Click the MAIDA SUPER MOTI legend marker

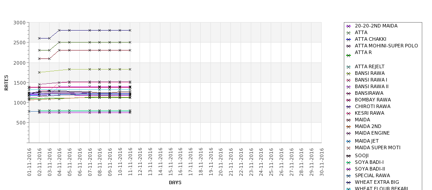coord(349,148)
